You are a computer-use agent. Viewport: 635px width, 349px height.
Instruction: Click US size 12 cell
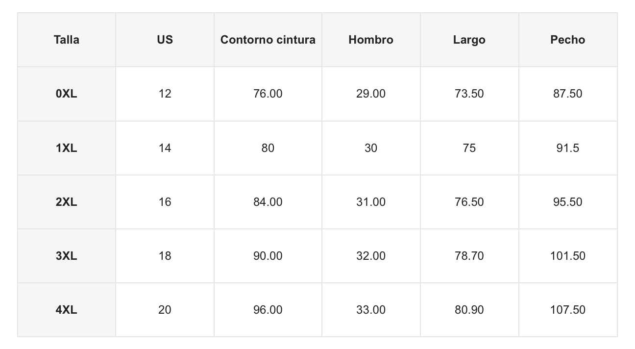pyautogui.click(x=165, y=94)
